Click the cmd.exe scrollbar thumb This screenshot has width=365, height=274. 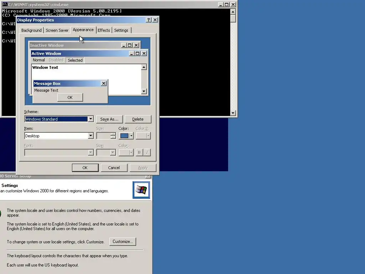233,19
